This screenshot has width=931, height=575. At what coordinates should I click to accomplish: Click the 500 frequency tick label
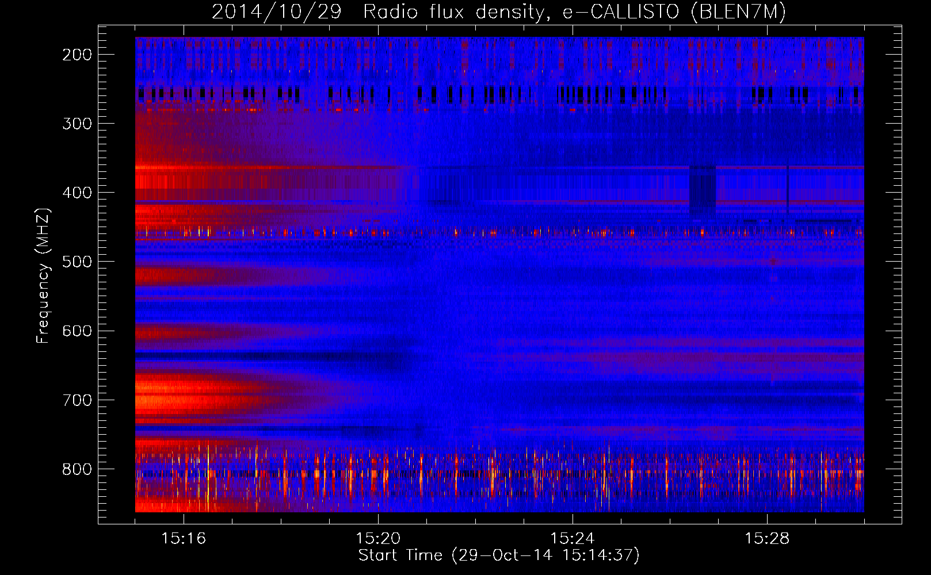click(77, 262)
